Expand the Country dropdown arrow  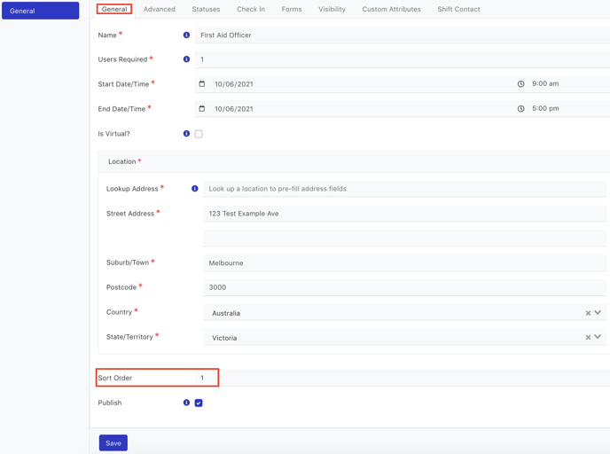point(598,313)
